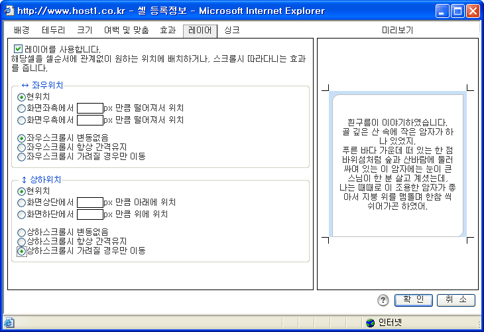Viewport: 484px width, 332px height.
Task: Choose 좌우스크롤시 가려질 경우만 이동 option
Action: (x=22, y=157)
